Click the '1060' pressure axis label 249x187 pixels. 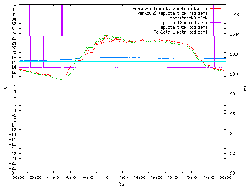(235, 15)
